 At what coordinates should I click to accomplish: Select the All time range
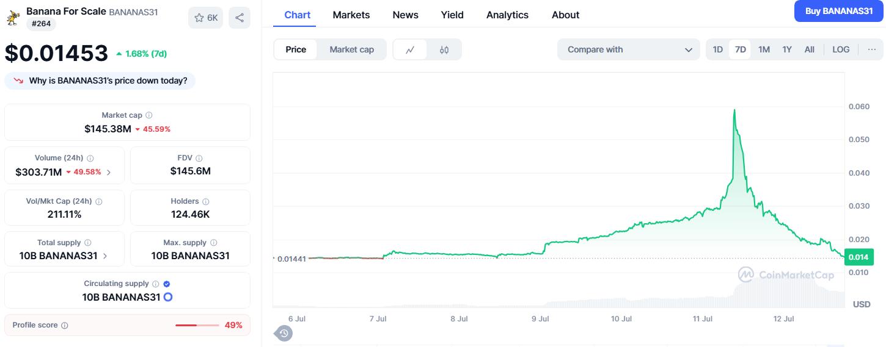pyautogui.click(x=810, y=49)
